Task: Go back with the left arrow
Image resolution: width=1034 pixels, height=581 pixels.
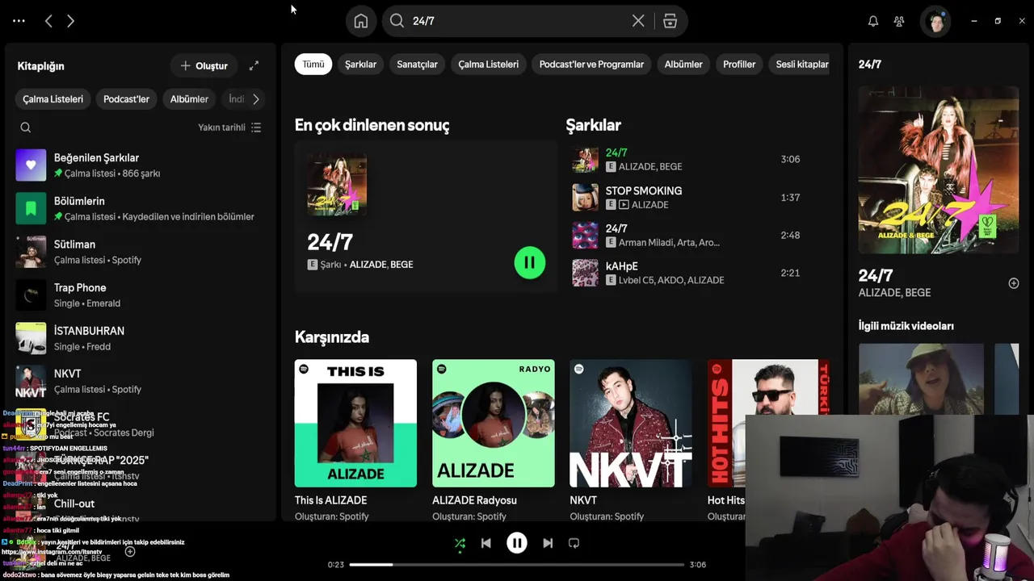Action: coord(48,21)
